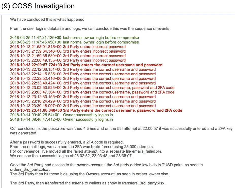Click the 23:02:50.523 2FA code log entry
This screenshot has height=188, width=235.
point(92,88)
